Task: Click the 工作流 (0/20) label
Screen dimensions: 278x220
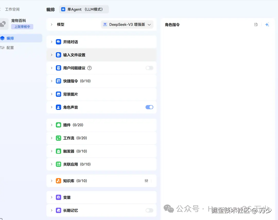Action: click(x=75, y=138)
